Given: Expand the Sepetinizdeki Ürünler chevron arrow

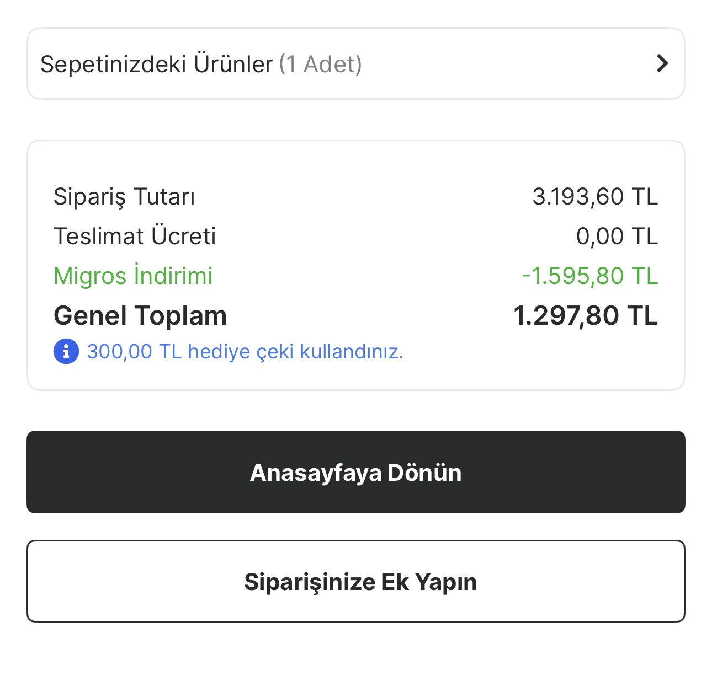Looking at the screenshot, I should (x=662, y=64).
